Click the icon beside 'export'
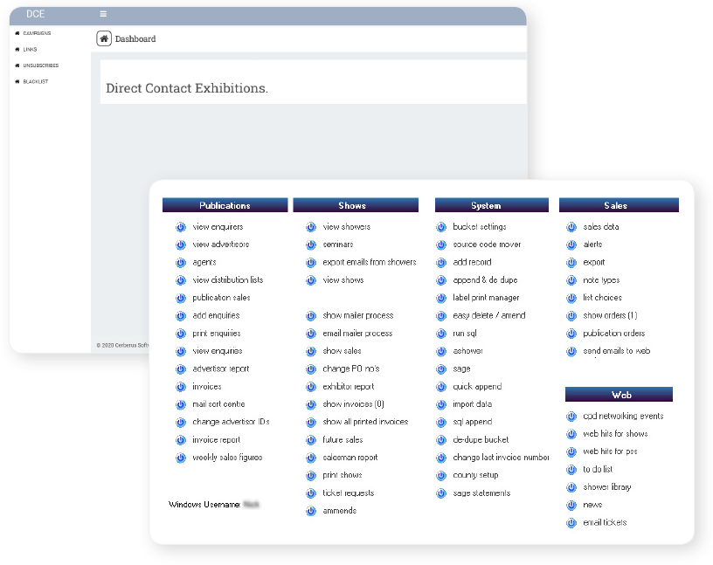This screenshot has height=565, width=713. 572,262
